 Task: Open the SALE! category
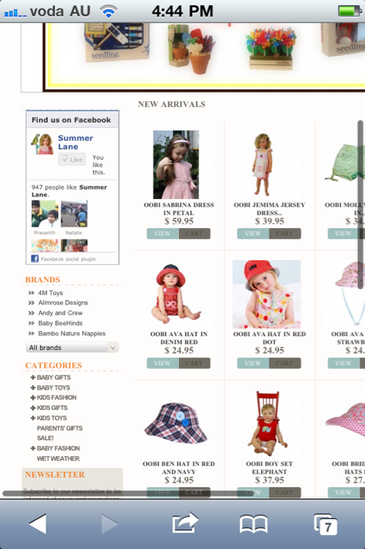click(45, 437)
